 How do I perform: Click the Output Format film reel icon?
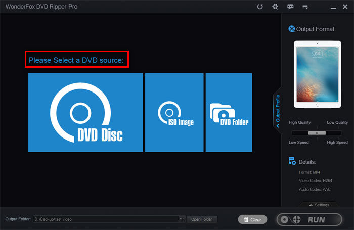292,29
